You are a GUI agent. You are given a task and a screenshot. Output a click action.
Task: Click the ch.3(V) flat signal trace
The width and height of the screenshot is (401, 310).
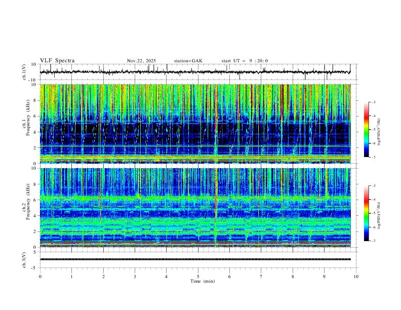click(195, 259)
